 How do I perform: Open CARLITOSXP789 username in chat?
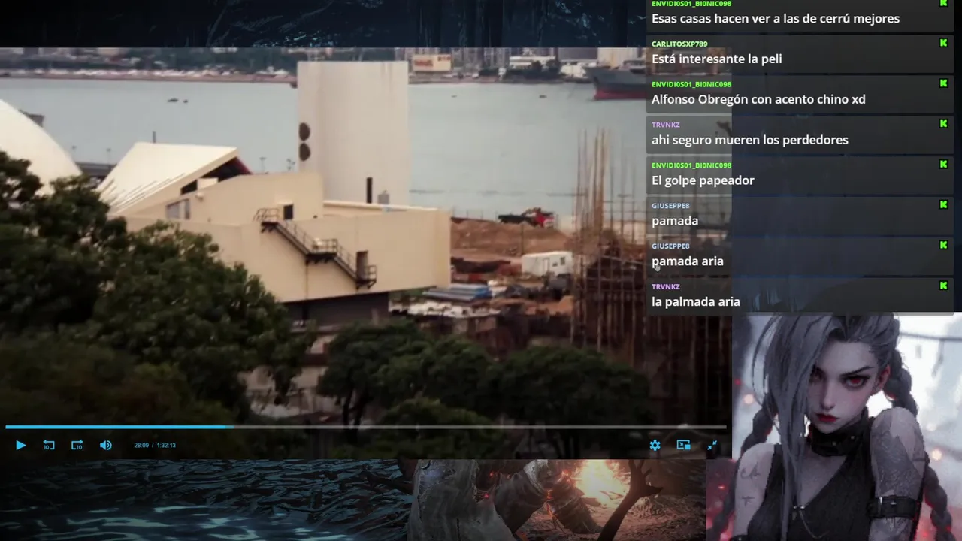coord(679,44)
